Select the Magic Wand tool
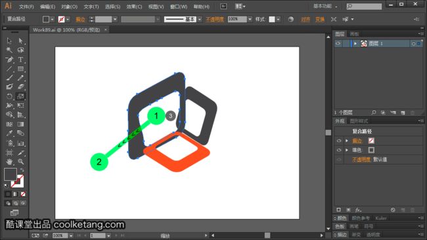Image resolution: width=427 pixels, height=240 pixels. [x=9, y=50]
